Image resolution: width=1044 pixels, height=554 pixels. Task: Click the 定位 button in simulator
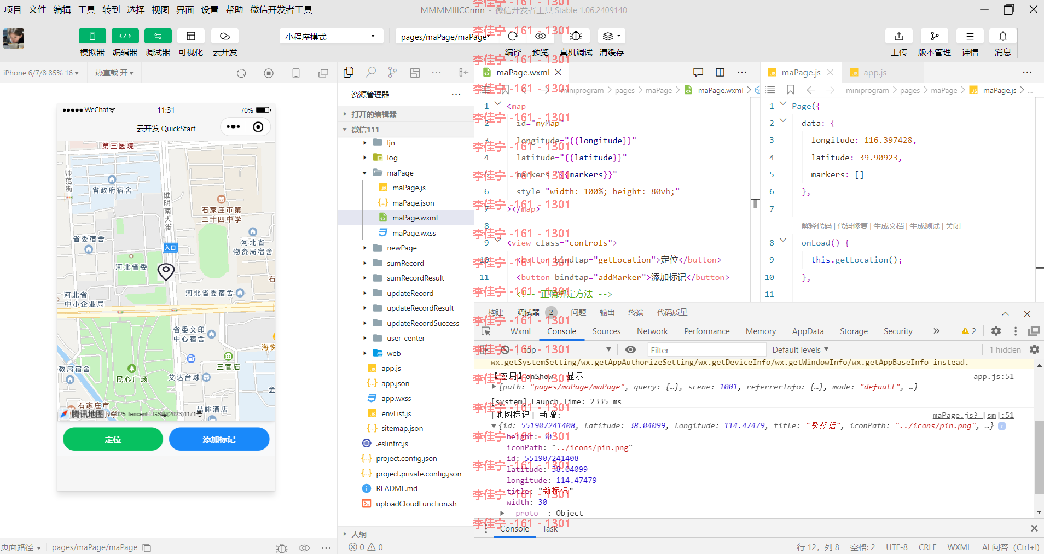[x=113, y=439]
